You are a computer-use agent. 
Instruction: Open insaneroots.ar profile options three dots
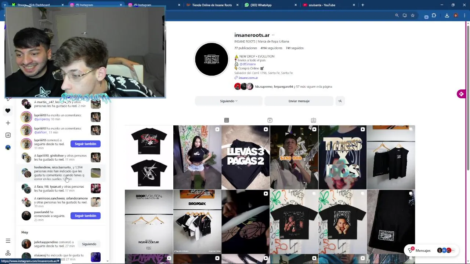(273, 35)
